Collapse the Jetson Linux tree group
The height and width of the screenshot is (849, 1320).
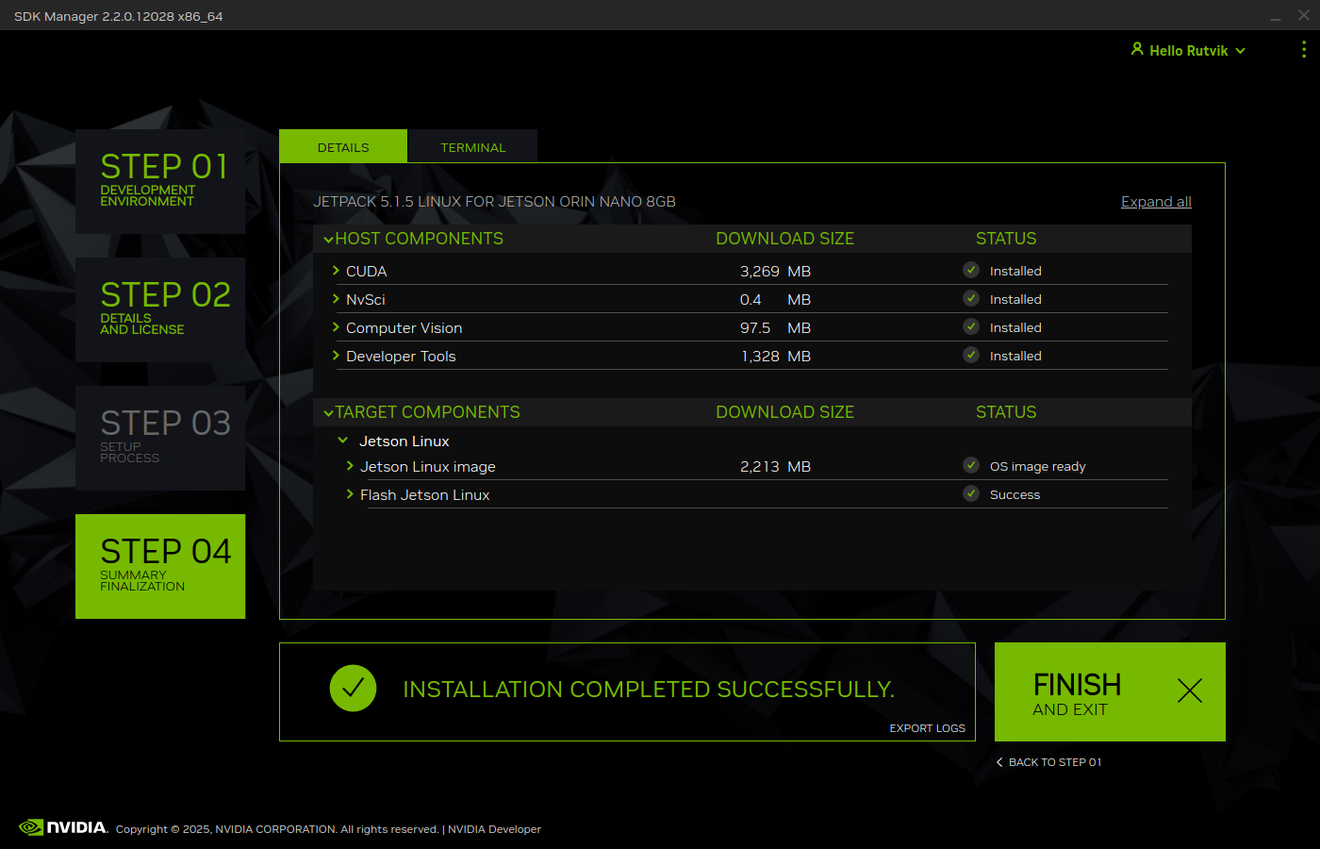[x=343, y=441]
